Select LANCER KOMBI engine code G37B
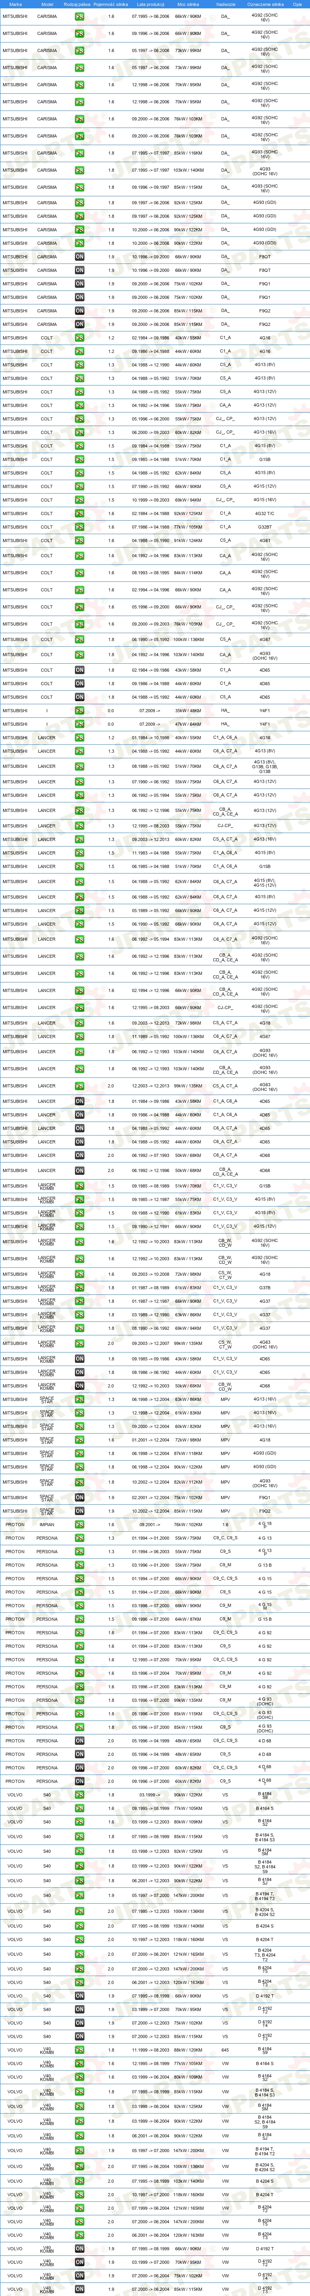310x2296 pixels. click(265, 1288)
